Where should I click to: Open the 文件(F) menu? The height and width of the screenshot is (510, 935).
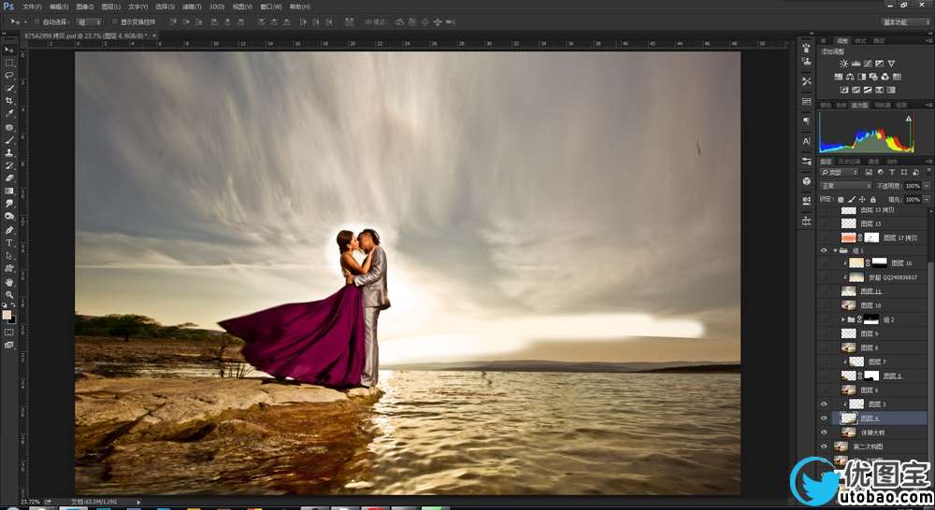pyautogui.click(x=32, y=7)
